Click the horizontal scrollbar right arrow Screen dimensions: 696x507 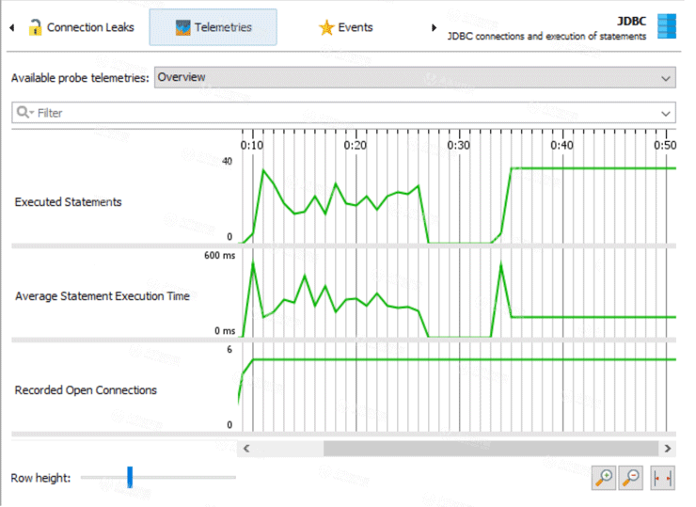(667, 449)
